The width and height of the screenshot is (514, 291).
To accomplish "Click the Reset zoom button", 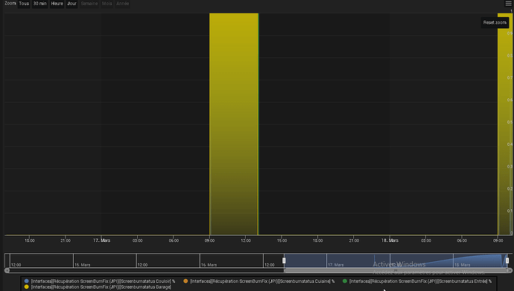I will click(495, 22).
